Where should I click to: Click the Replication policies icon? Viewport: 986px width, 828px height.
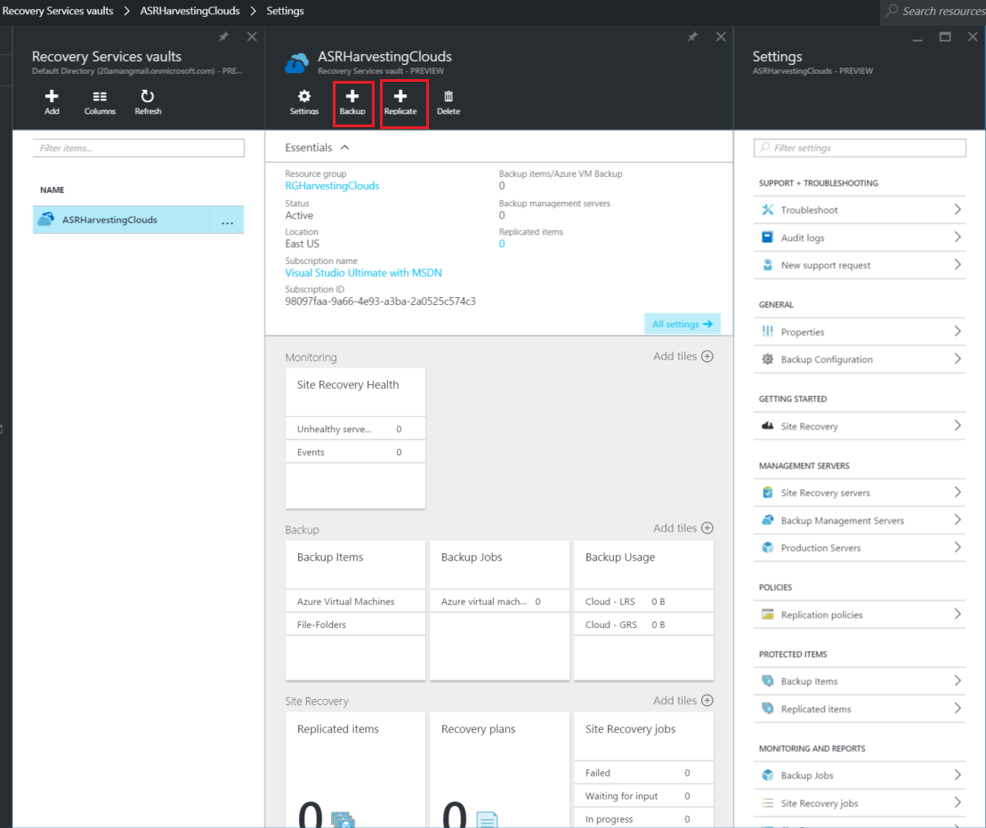pyautogui.click(x=768, y=615)
